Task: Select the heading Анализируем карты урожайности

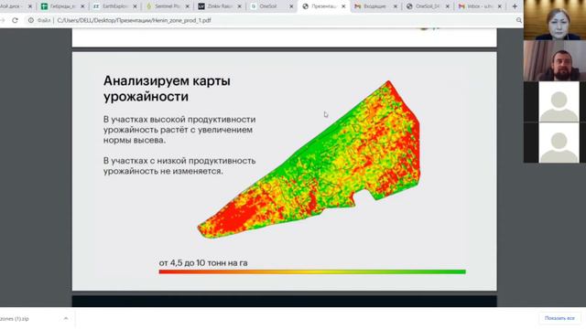Action: pyautogui.click(x=167, y=89)
